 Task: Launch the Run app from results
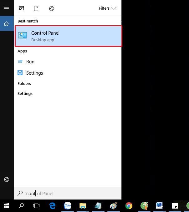point(30,62)
